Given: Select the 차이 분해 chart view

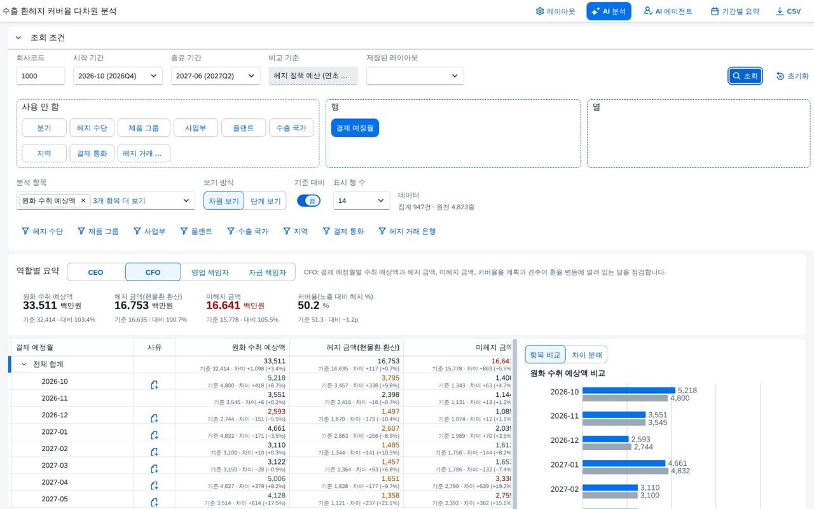Looking at the screenshot, I should coord(586,354).
